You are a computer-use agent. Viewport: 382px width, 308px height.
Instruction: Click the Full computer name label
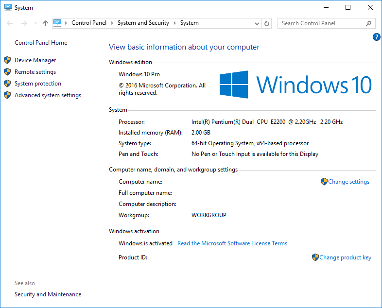(x=145, y=193)
